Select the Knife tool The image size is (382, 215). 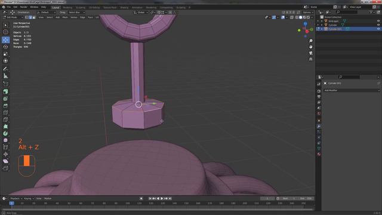(5, 119)
